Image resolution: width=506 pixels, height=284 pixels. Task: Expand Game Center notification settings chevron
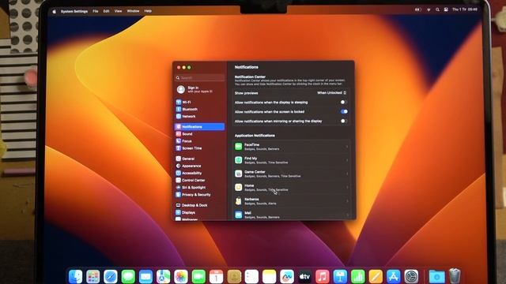click(x=347, y=174)
